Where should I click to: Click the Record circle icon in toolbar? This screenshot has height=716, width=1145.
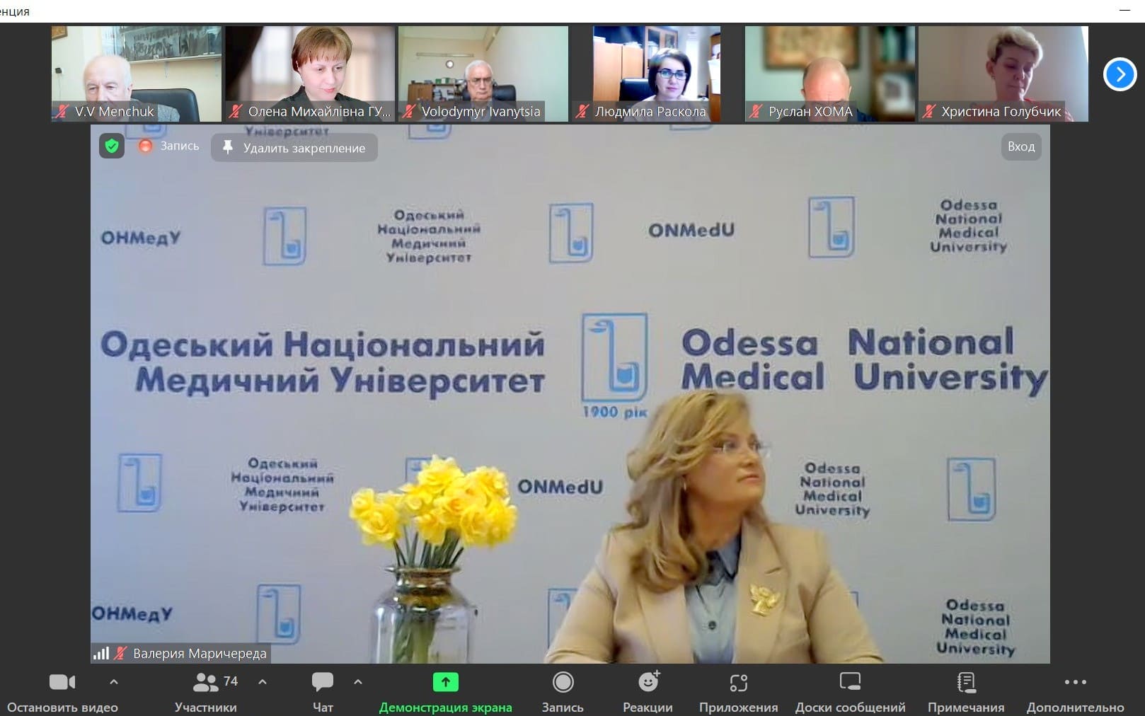[x=563, y=682]
